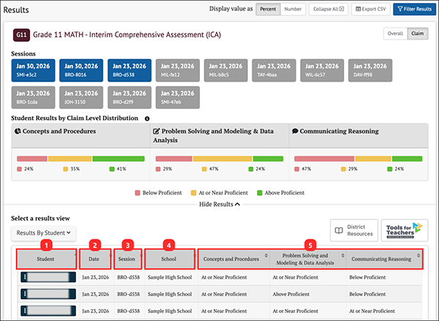Switch display value to Number

coord(293,10)
